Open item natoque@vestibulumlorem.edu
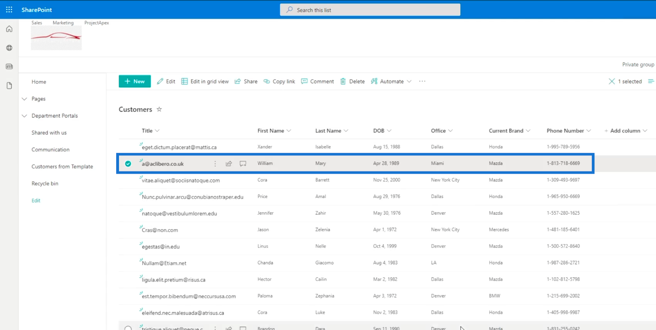This screenshot has width=656, height=330. (179, 214)
